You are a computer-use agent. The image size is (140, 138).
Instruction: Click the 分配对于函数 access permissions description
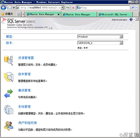(45, 130)
